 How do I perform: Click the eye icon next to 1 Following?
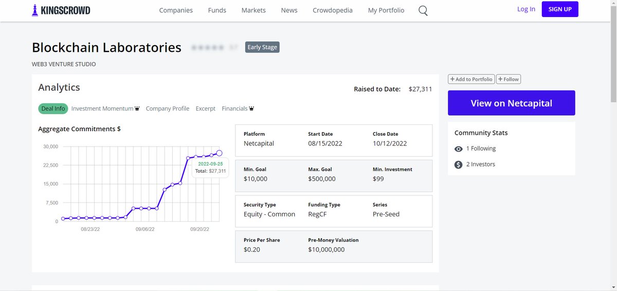[x=459, y=149]
